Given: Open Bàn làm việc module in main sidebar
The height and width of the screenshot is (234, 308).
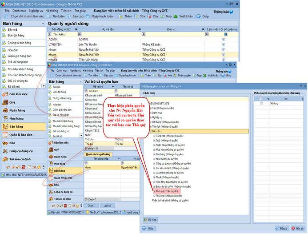Looking at the screenshot, I should tap(24, 94).
